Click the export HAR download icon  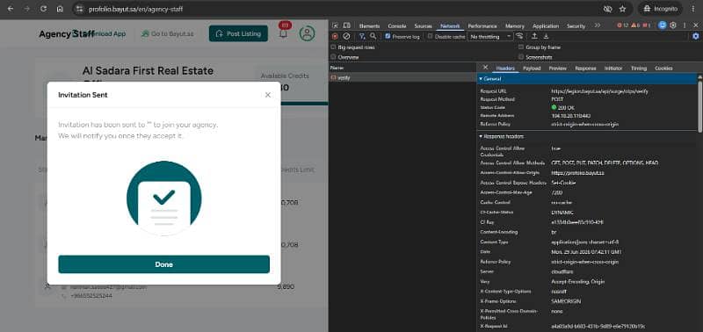click(x=546, y=36)
